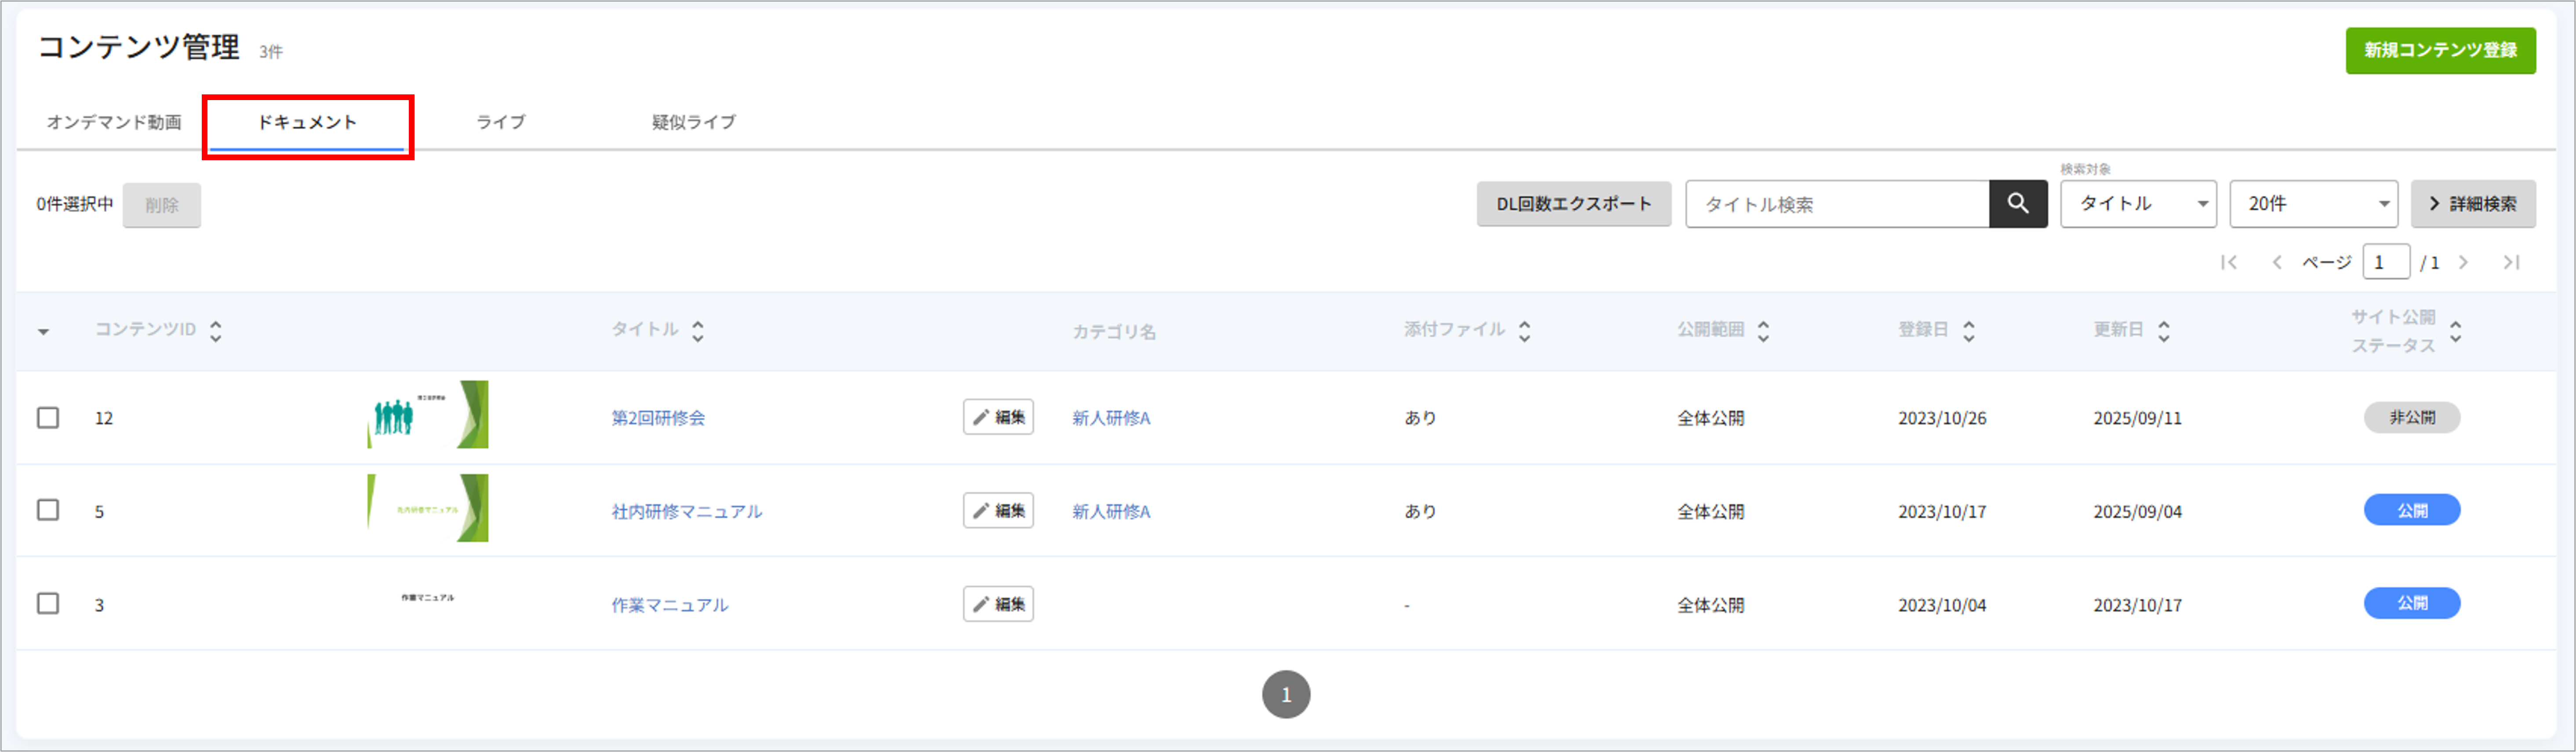Open the 作業マニュアル title link
Image resolution: width=2576 pixels, height=752 pixels.
pos(669,605)
